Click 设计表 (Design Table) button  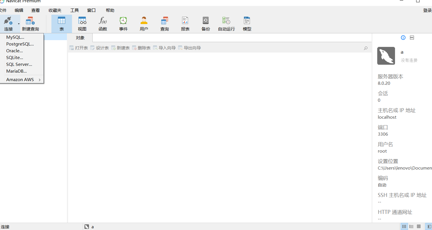pyautogui.click(x=100, y=48)
